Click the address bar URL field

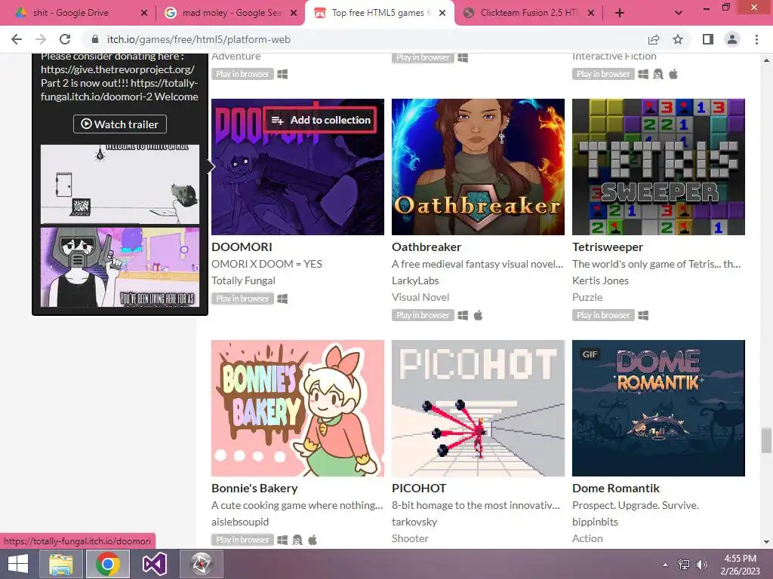point(365,39)
